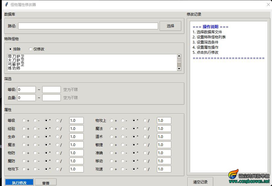Click the 生命 value field
Viewport: 272px width, 186px height.
[77, 136]
